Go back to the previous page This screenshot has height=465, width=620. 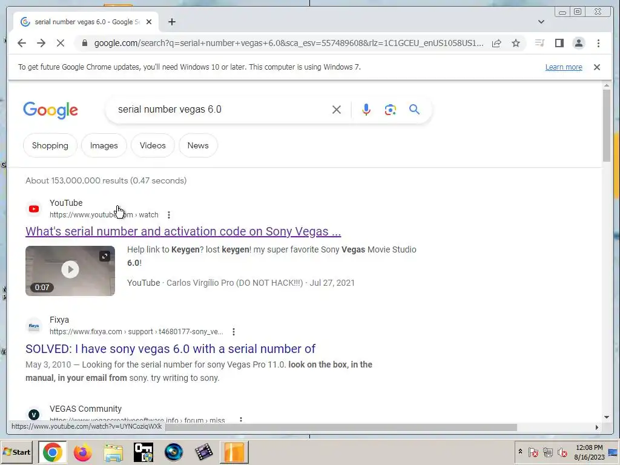22,43
